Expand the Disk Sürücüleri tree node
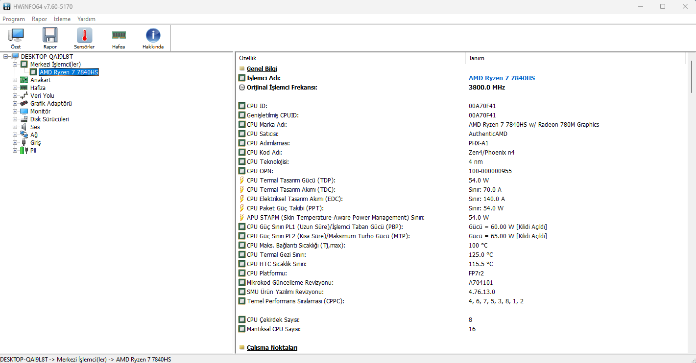This screenshot has height=363, width=696. 15,119
